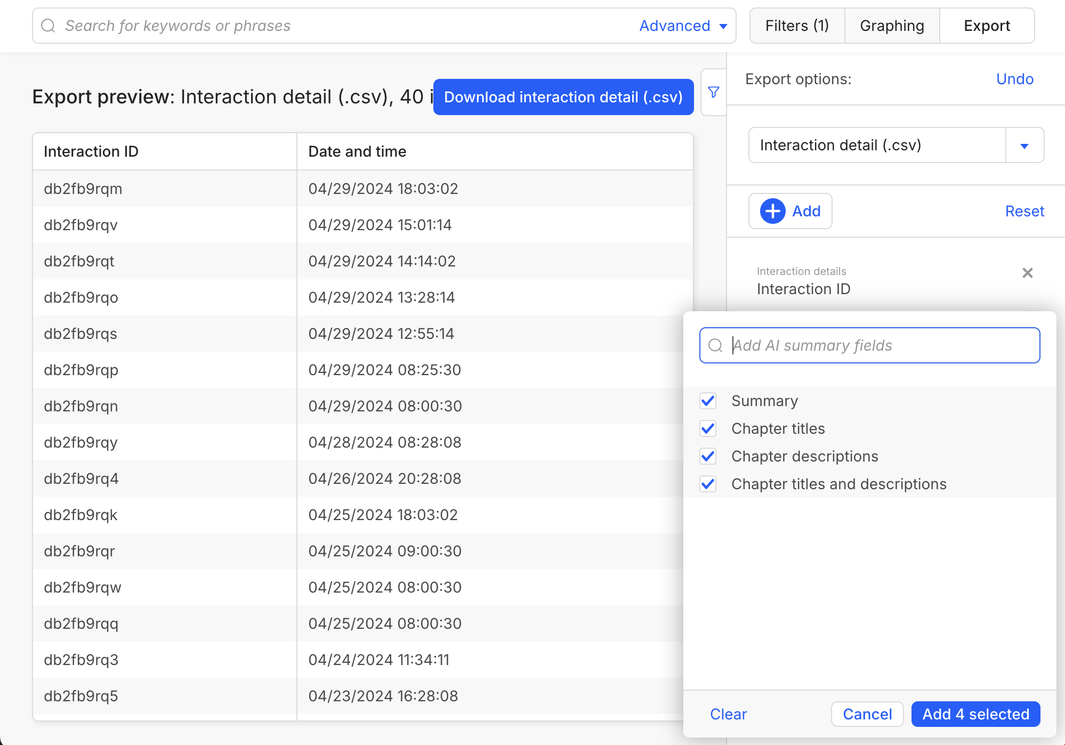Open the Advanced search dropdown
Image resolution: width=1065 pixels, height=745 pixels.
point(683,26)
